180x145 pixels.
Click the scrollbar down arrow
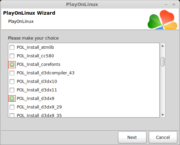(x=163, y=115)
